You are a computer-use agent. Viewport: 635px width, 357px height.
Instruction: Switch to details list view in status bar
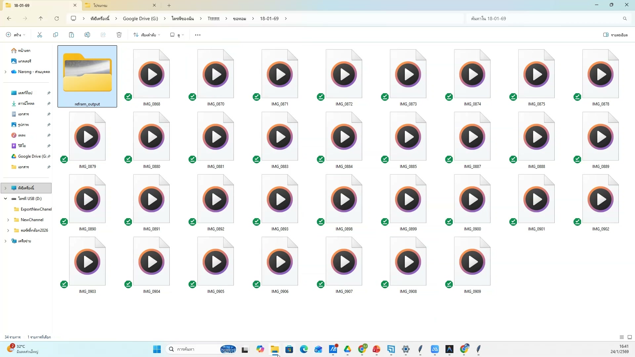coord(622,337)
